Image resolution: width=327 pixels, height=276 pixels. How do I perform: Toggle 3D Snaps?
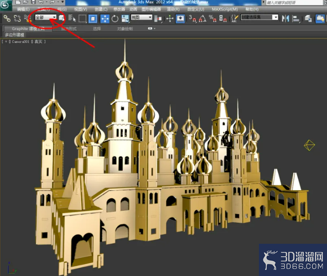tap(192, 18)
